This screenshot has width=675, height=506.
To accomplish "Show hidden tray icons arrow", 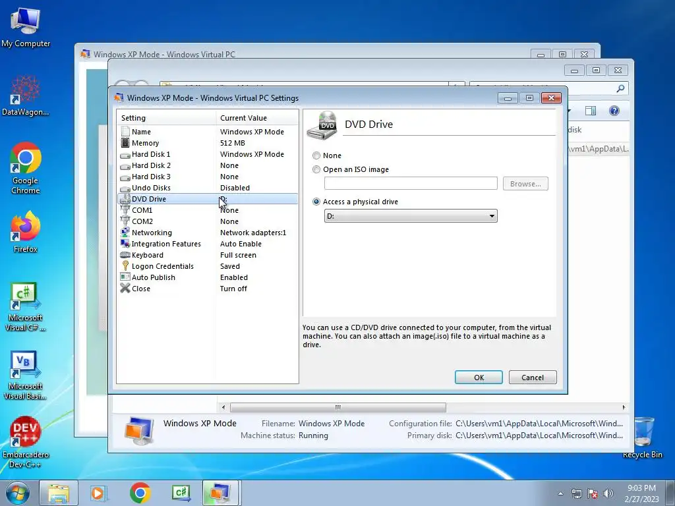I will pos(560,493).
